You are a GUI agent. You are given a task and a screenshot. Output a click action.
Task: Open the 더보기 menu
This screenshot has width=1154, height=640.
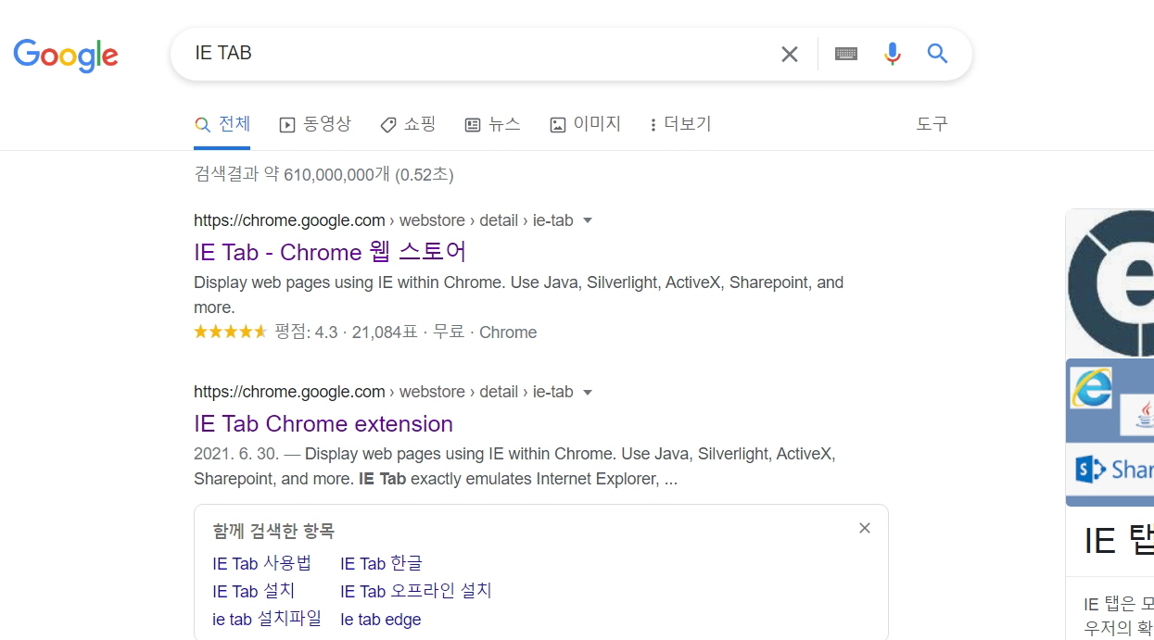coord(680,124)
